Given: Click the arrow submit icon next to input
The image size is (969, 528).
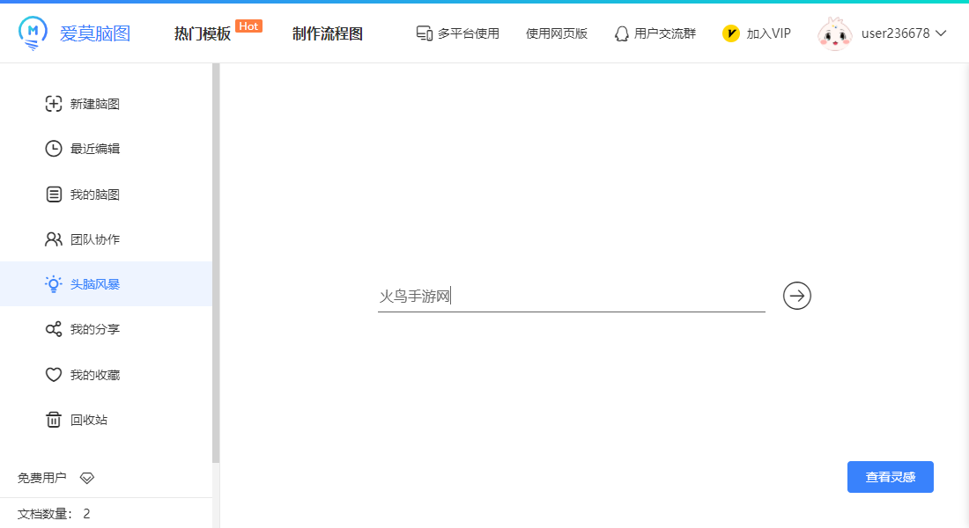Looking at the screenshot, I should [797, 296].
